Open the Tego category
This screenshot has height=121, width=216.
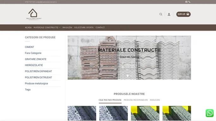point(28,89)
